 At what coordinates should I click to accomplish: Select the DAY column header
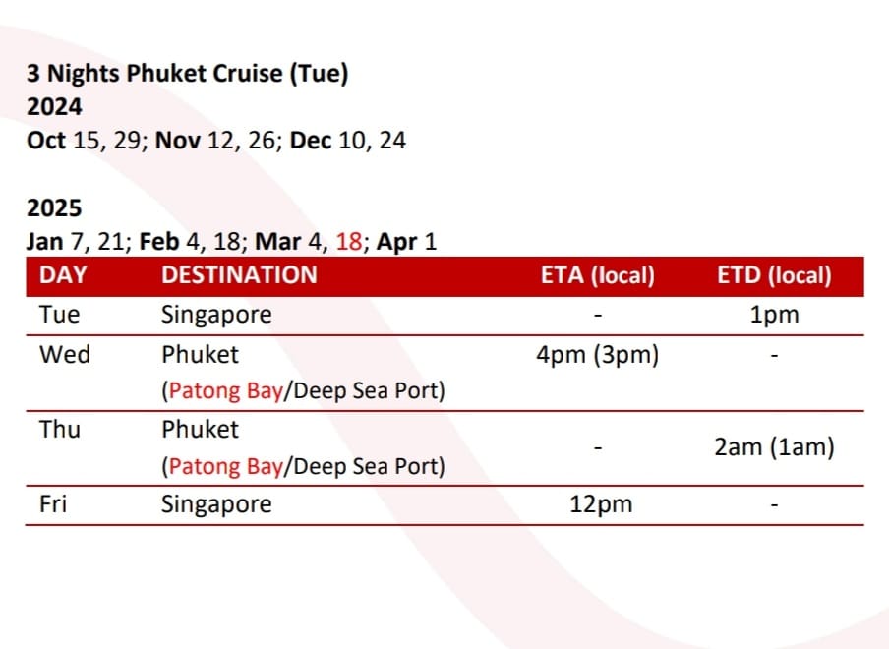[62, 276]
